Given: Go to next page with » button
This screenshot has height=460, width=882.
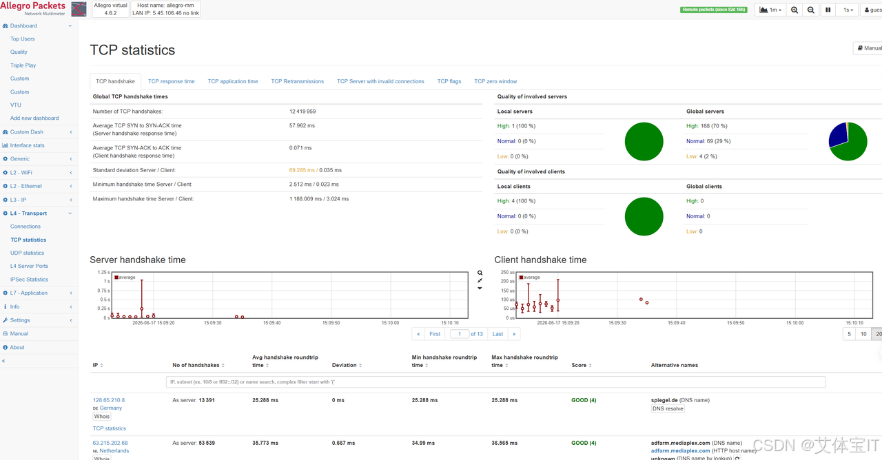Looking at the screenshot, I should pos(514,334).
